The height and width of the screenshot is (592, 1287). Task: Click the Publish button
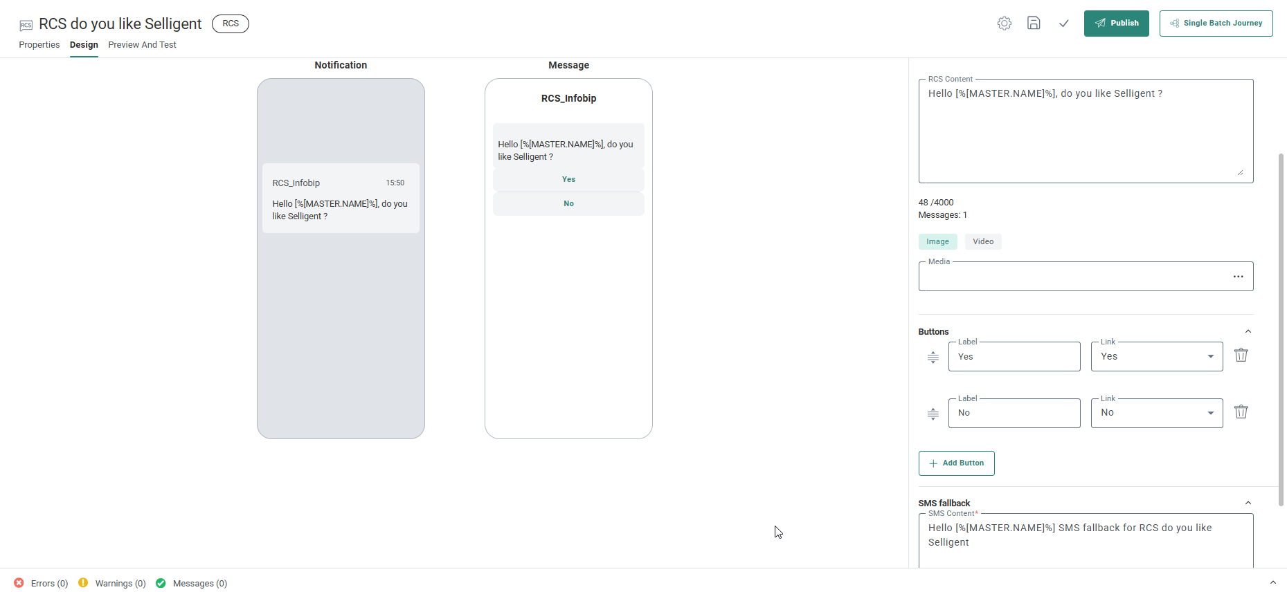(1116, 24)
